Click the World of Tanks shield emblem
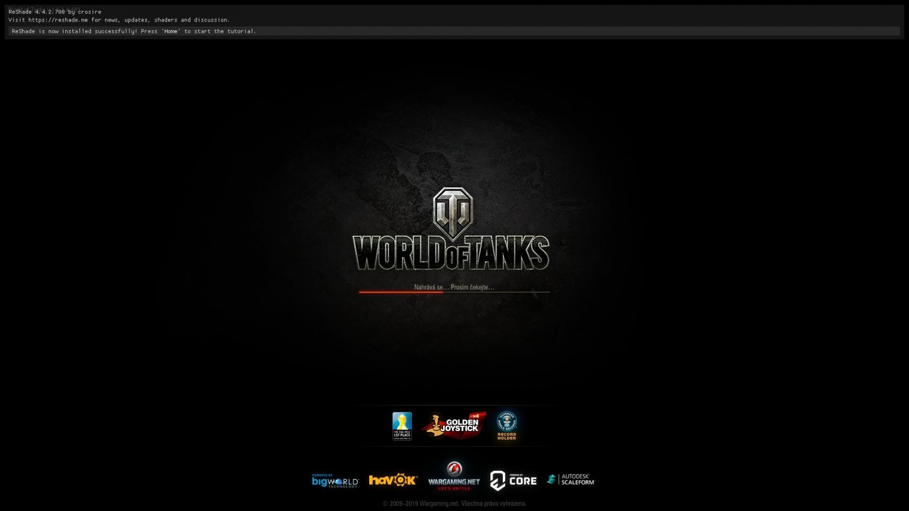Screen dimensions: 909x511 coord(453,212)
